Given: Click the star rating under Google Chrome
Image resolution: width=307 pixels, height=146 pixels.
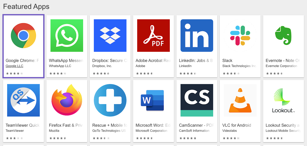Looking at the screenshot, I should [x=14, y=73].
